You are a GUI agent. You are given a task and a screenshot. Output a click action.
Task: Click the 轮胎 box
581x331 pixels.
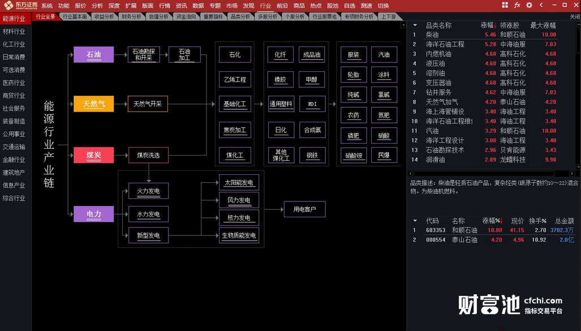pos(354,75)
